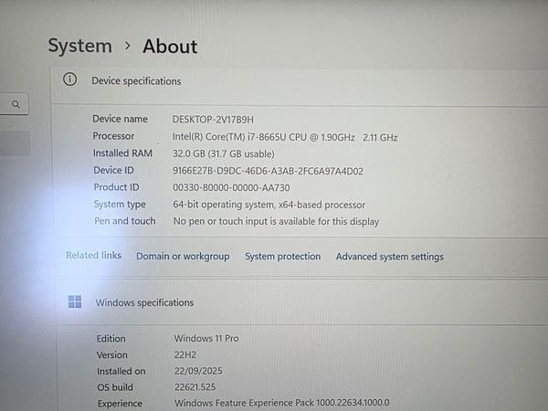Image resolution: width=548 pixels, height=411 pixels.
Task: Collapse the Windows specifications section header
Action: [x=302, y=302]
